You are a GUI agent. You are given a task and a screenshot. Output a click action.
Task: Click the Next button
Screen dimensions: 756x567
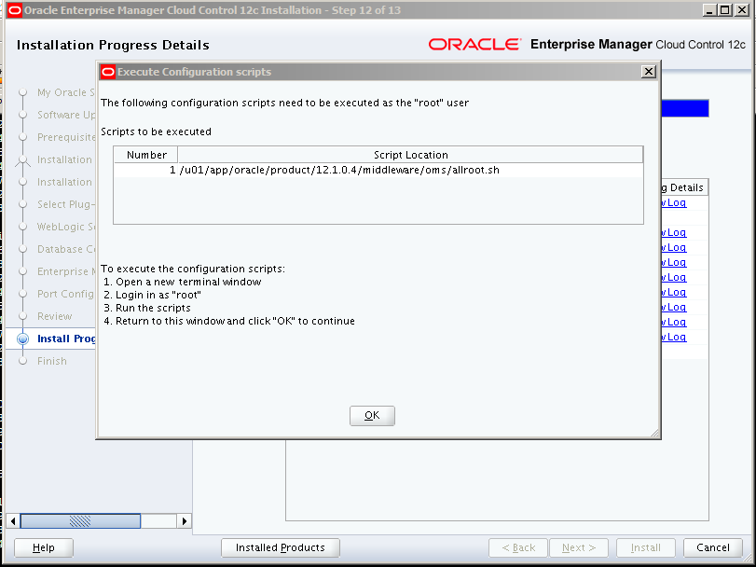pos(579,547)
